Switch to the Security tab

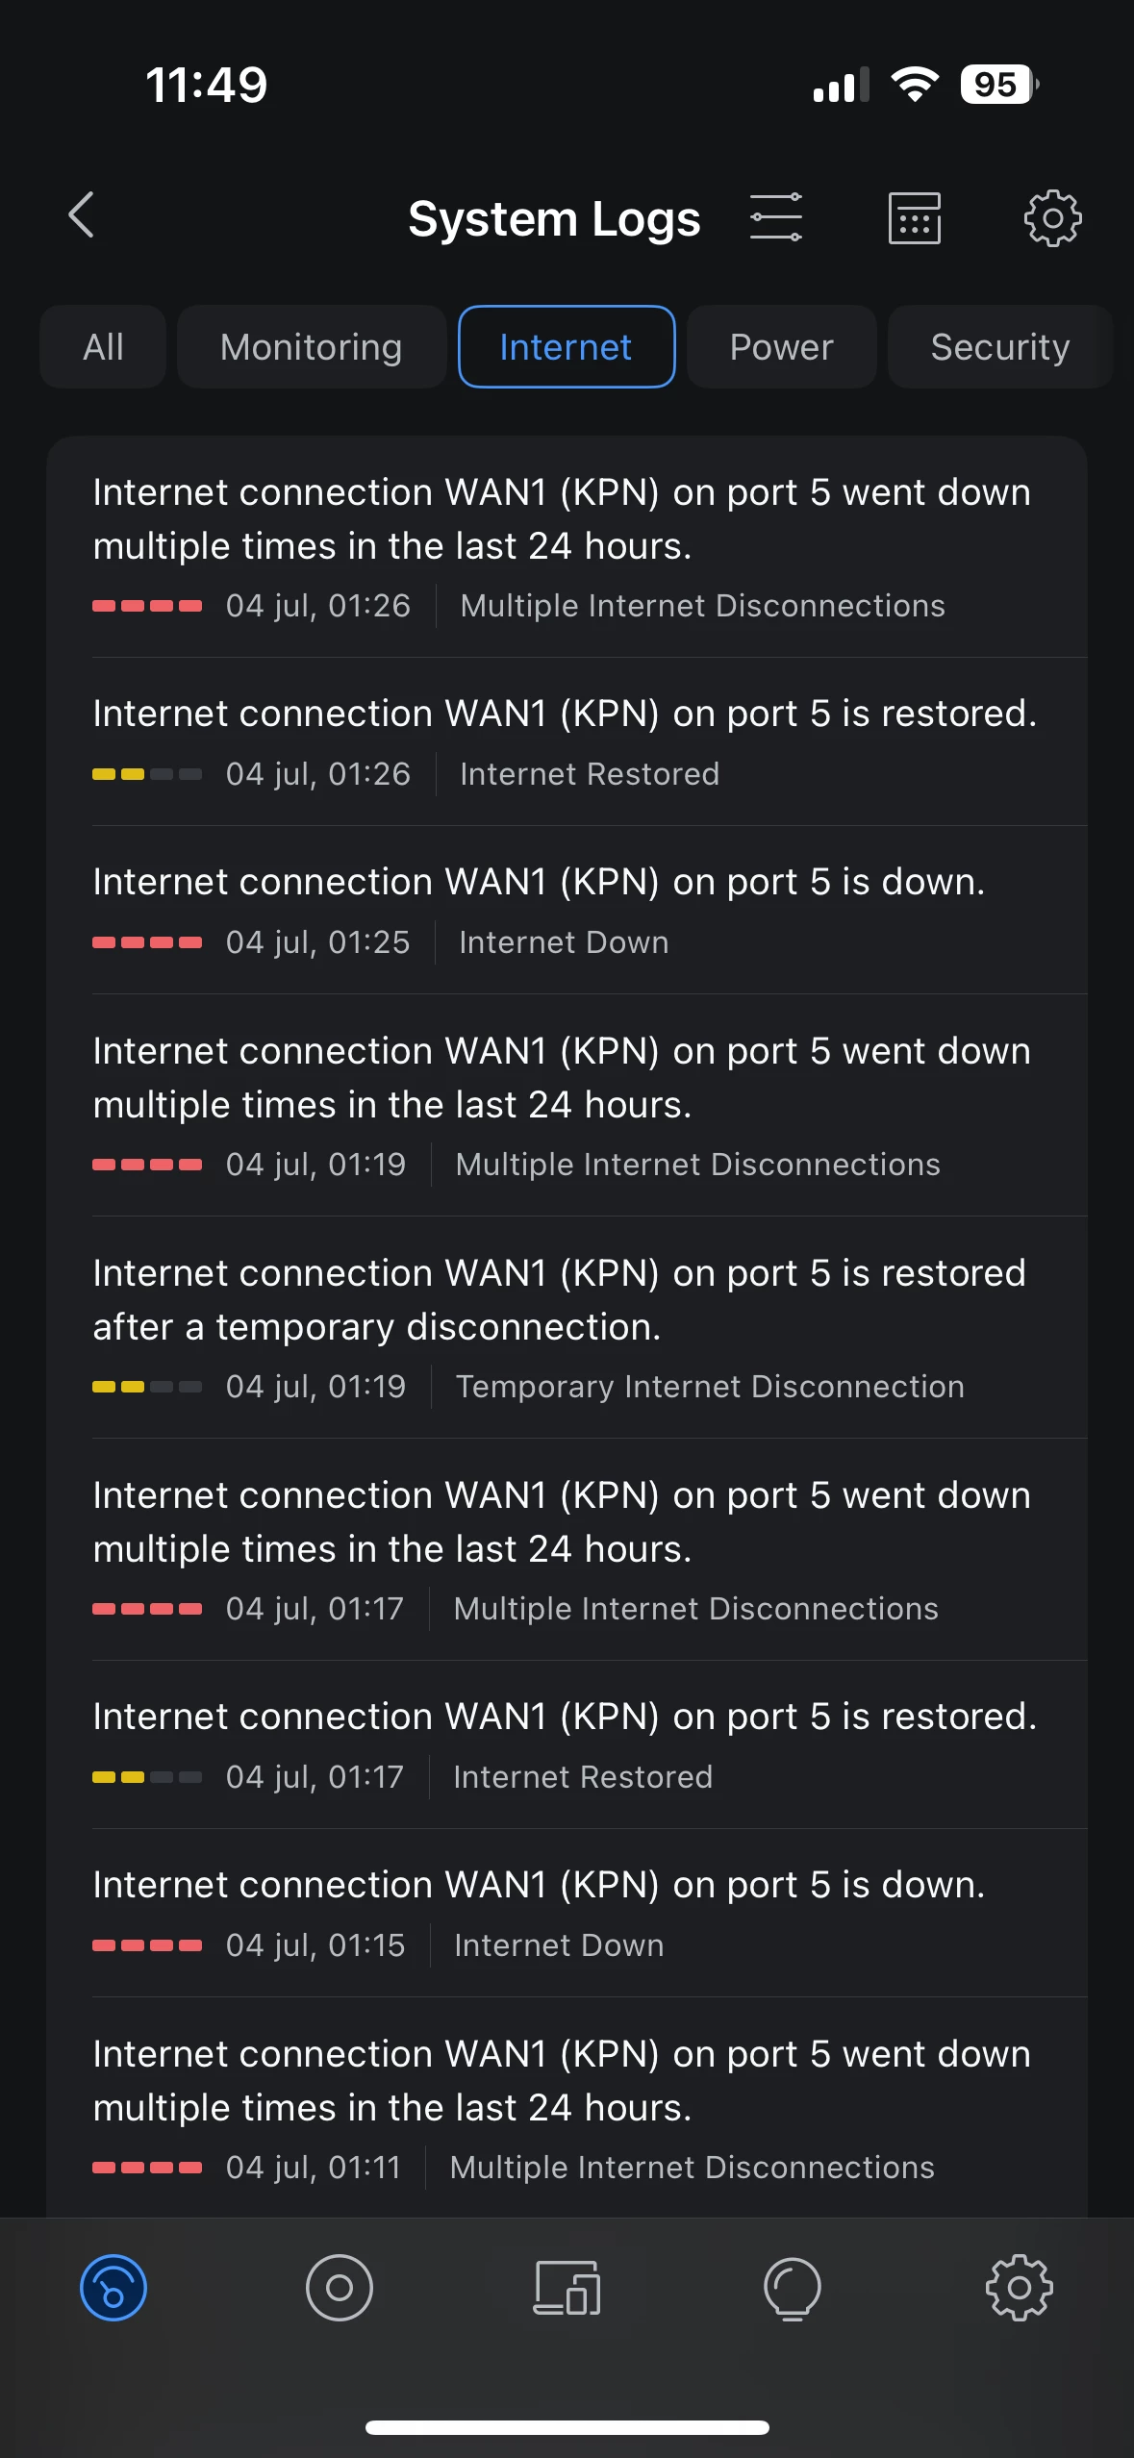pos(999,347)
